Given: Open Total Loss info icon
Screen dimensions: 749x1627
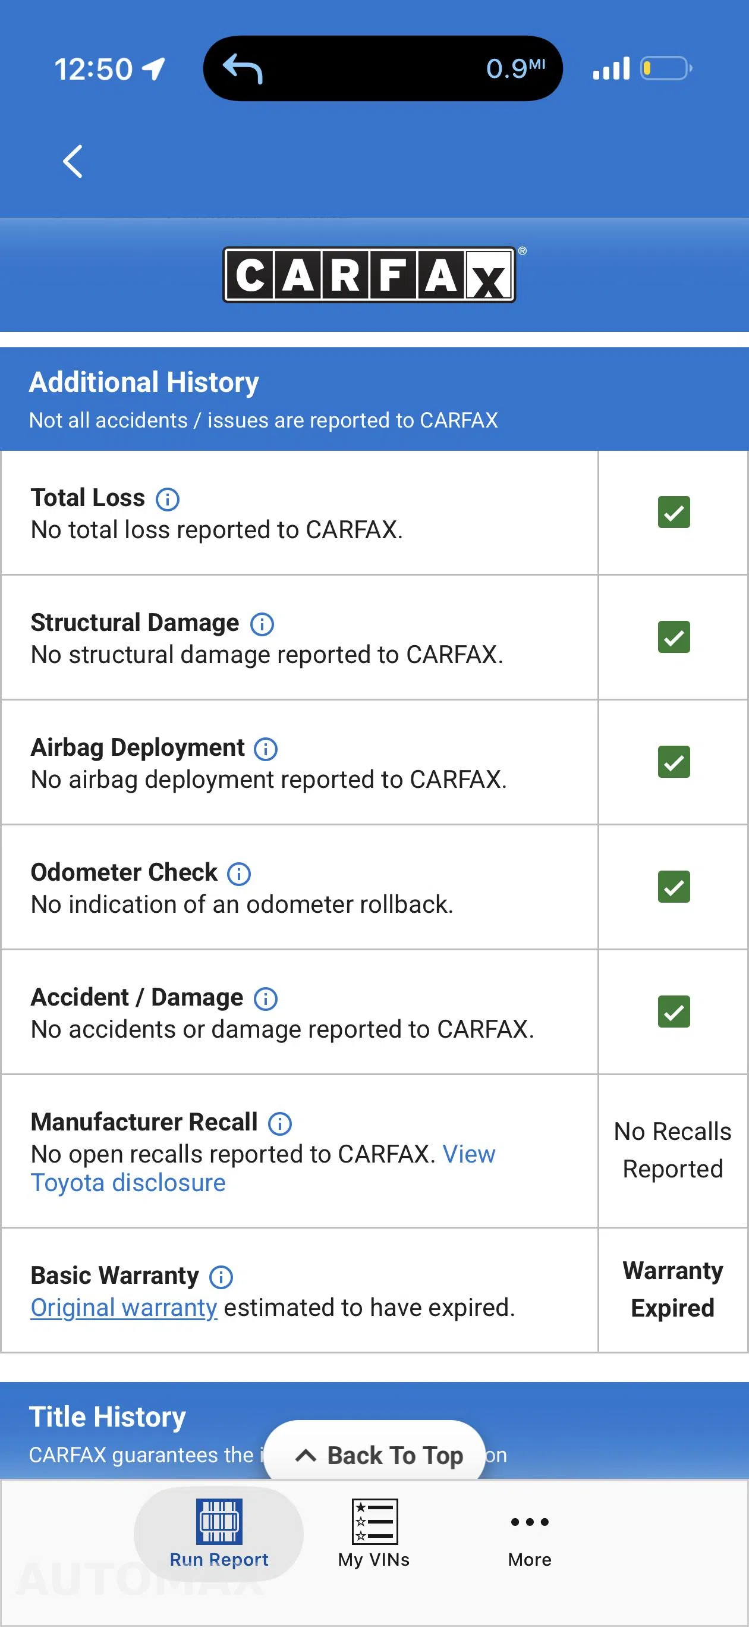Looking at the screenshot, I should pos(168,499).
